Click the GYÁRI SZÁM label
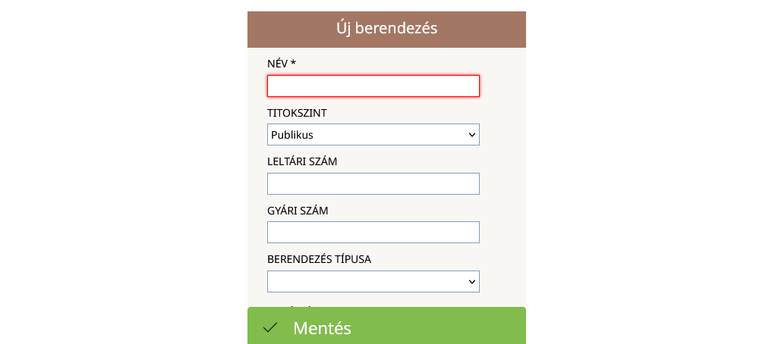 tap(298, 211)
